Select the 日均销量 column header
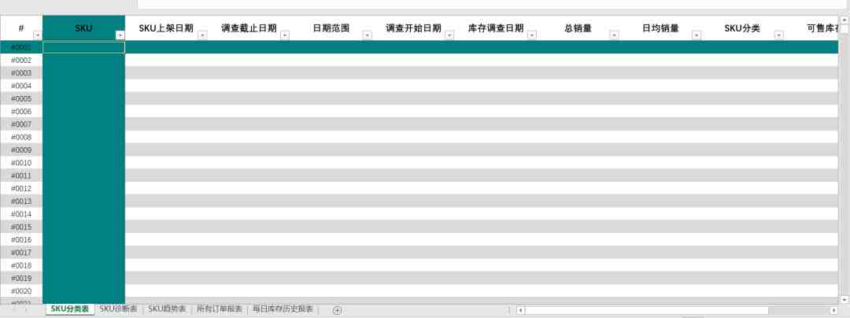 (x=660, y=28)
